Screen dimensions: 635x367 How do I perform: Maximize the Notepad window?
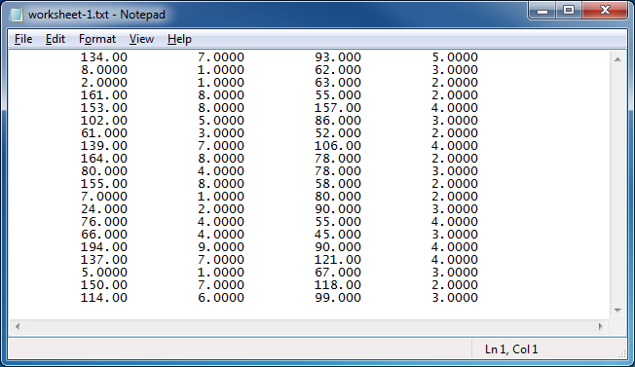coord(569,10)
